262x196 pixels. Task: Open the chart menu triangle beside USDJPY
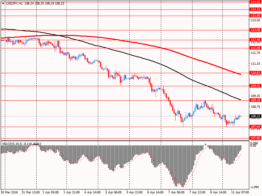click(x=3, y=4)
